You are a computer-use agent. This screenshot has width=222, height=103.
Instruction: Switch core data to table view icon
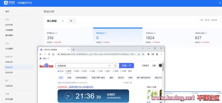(71, 21)
